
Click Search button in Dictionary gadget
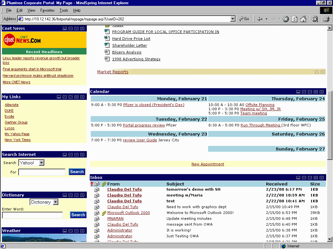(x=78, y=215)
